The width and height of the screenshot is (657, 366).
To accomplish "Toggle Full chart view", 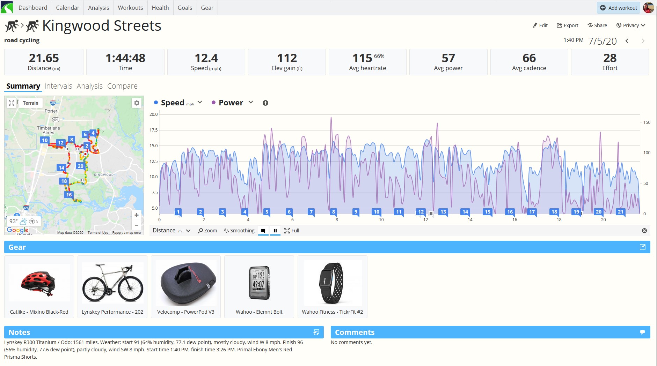I will [292, 231].
